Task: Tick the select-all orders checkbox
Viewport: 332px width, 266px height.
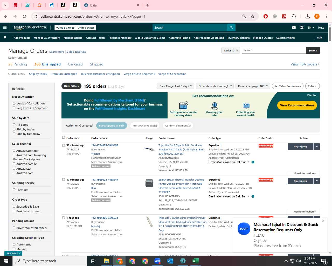Action: click(x=64, y=138)
